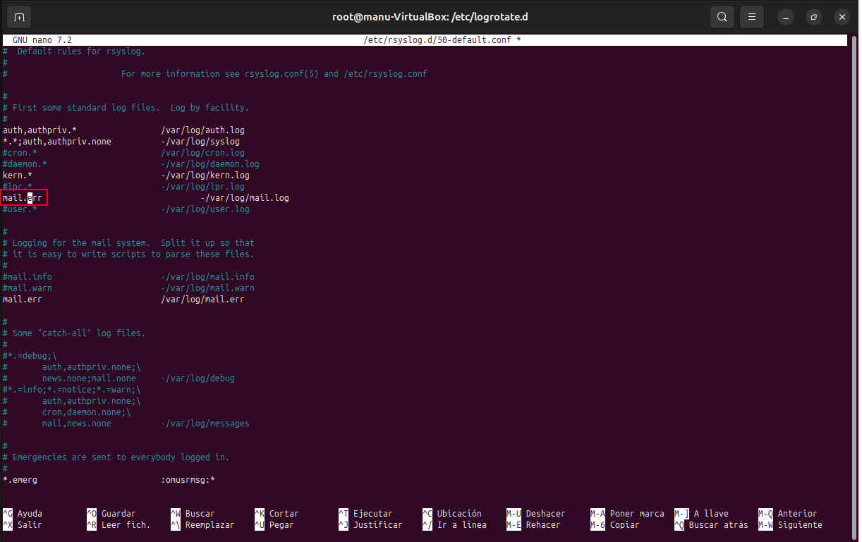This screenshot has height=542, width=862.
Task: Restore the terminal window size
Action: tap(814, 17)
